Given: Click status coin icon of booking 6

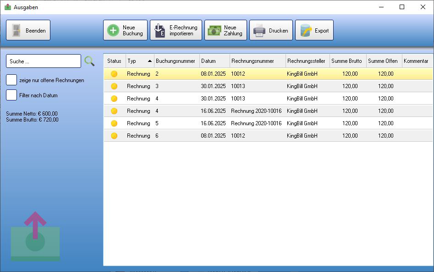Looking at the screenshot, I should [x=114, y=136].
